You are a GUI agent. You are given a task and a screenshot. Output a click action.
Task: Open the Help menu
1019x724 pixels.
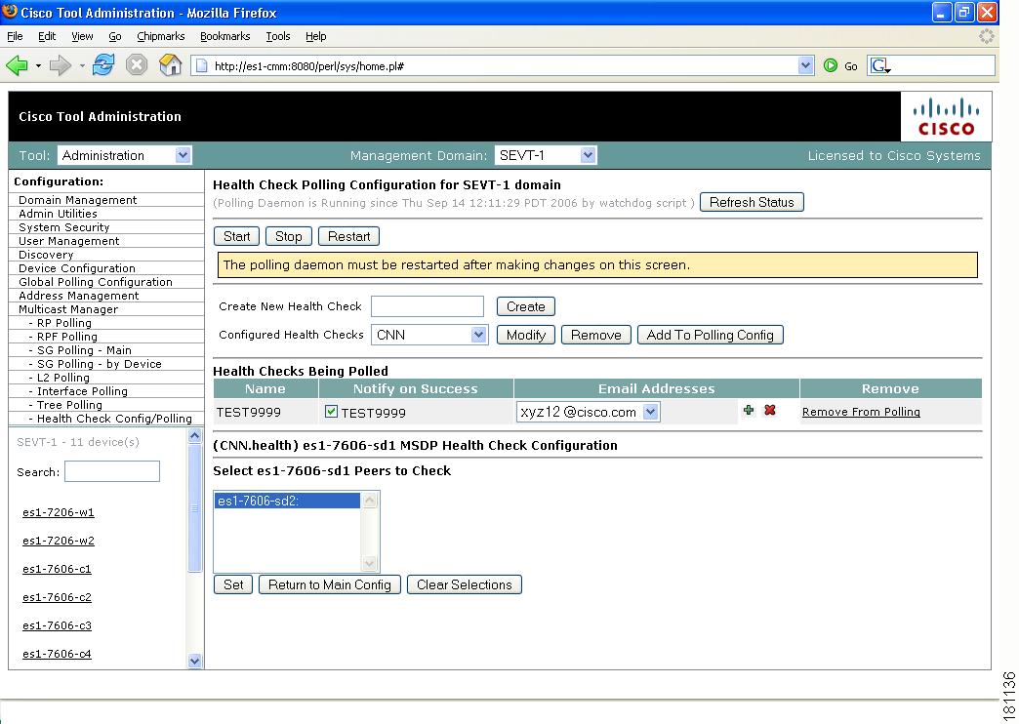click(316, 36)
